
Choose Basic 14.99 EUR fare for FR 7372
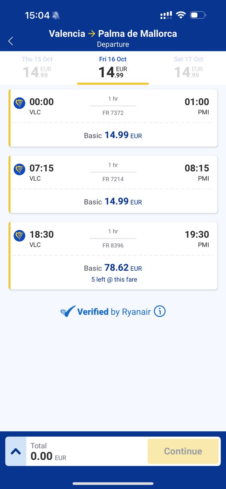pos(113,135)
